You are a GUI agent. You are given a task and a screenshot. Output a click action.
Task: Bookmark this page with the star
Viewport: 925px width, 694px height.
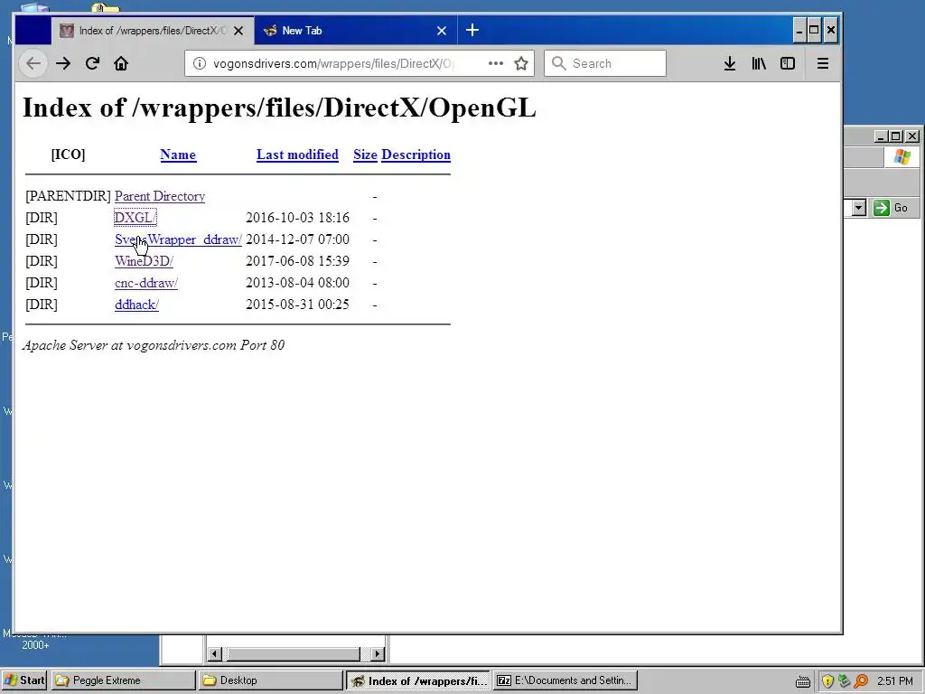521,63
